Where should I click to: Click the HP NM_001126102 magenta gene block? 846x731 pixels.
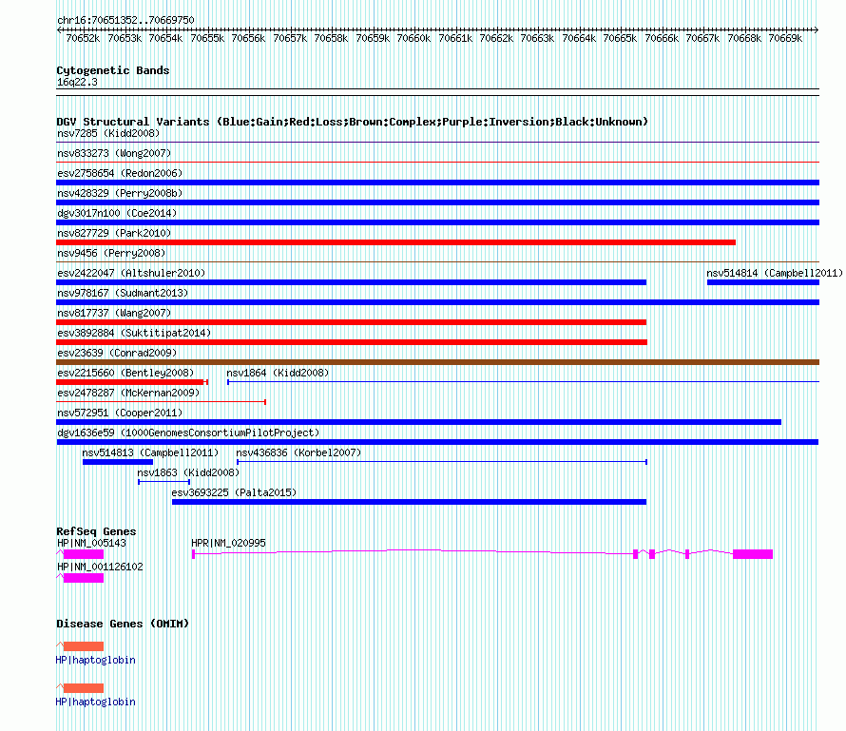click(x=83, y=578)
